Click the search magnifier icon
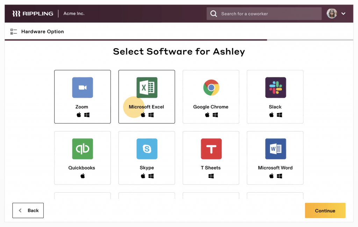This screenshot has width=358, height=227. [214, 14]
